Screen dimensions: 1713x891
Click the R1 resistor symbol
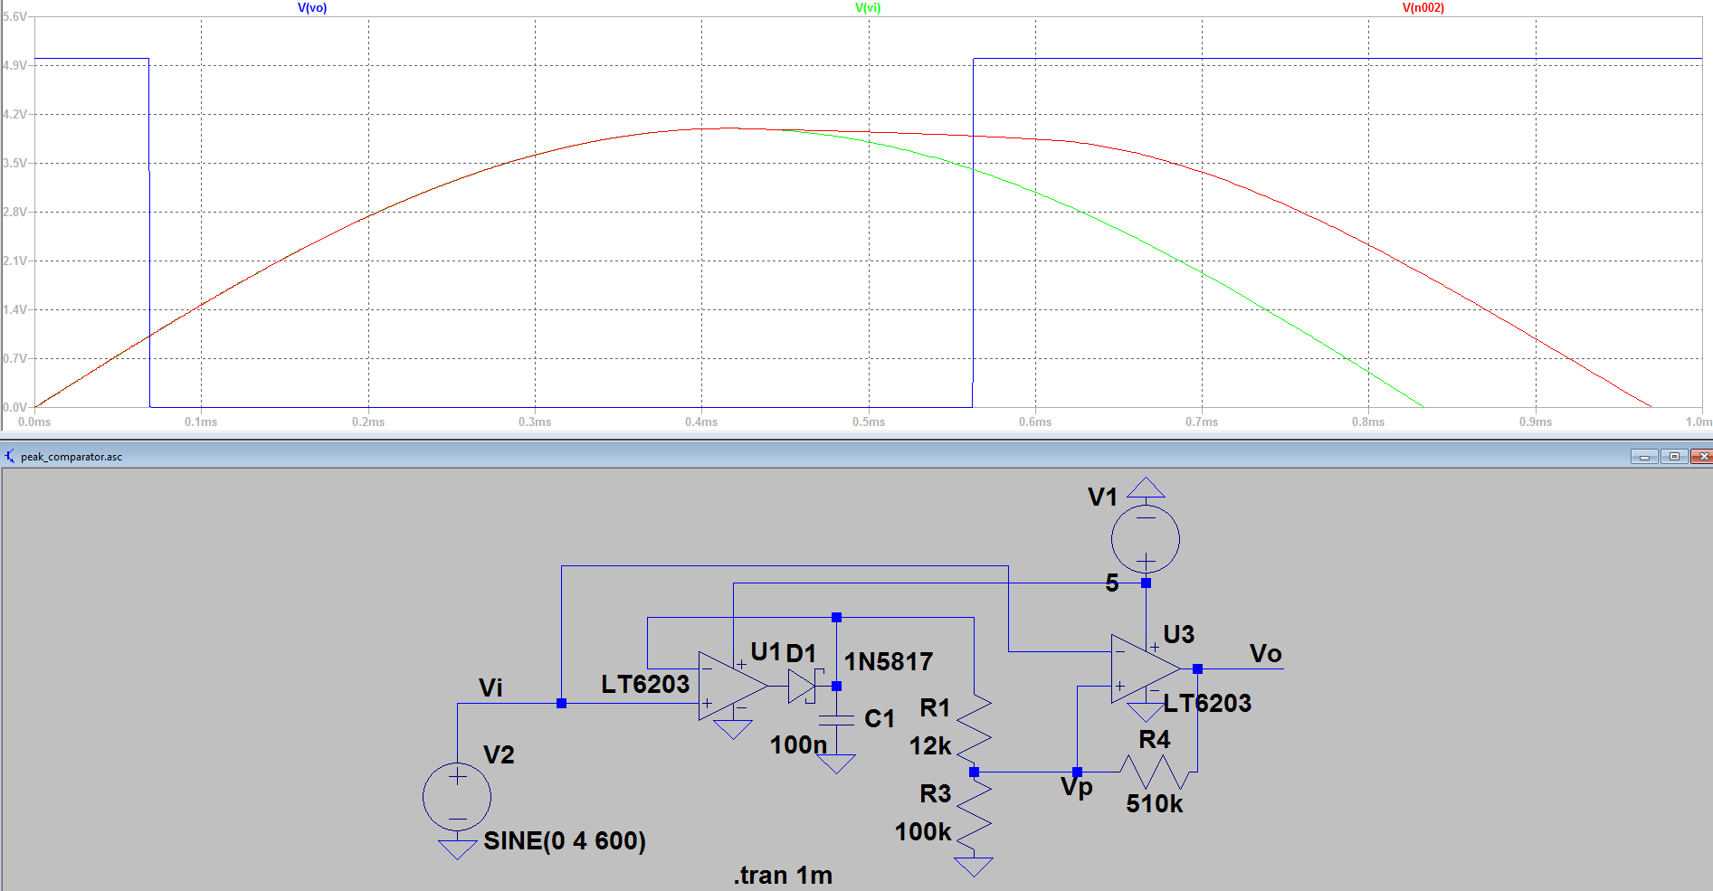[974, 729]
